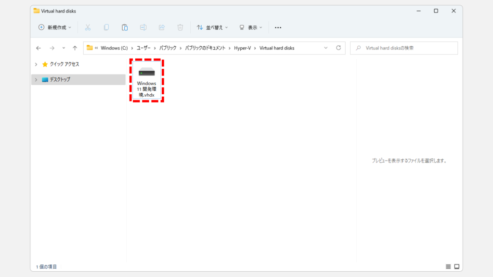The image size is (493, 277).
Task: Select デスクトップ in the navigation pane
Action: (x=60, y=79)
